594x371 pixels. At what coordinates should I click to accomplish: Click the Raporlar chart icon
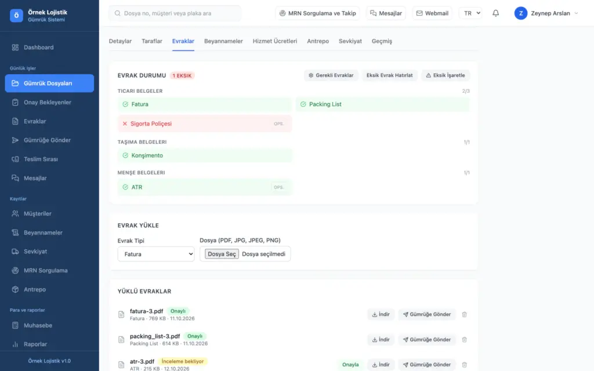pos(15,344)
